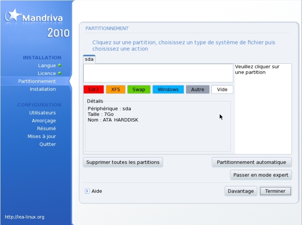Click the empty sda partition bar
Image resolution: width=302 pixels, height=225 pixels.
[158, 73]
